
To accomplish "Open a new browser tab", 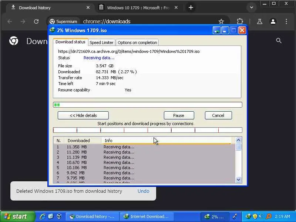I will point(191,7).
